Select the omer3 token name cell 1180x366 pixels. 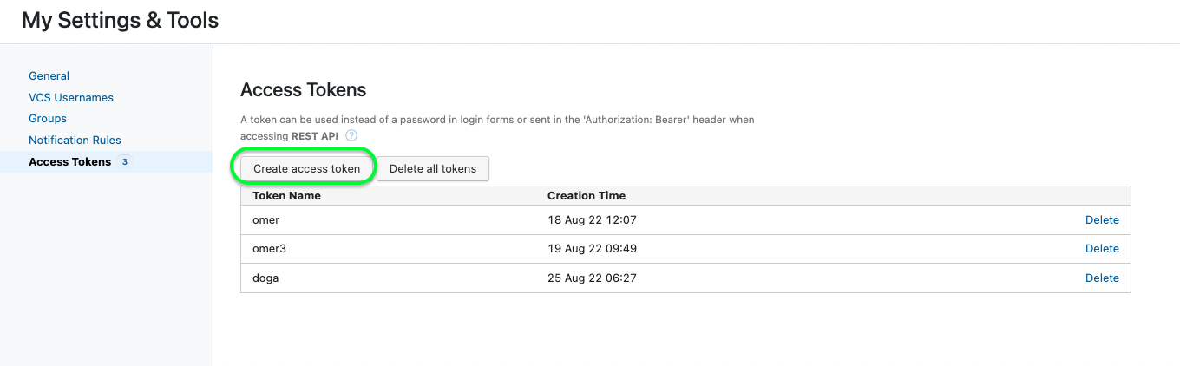tap(270, 249)
